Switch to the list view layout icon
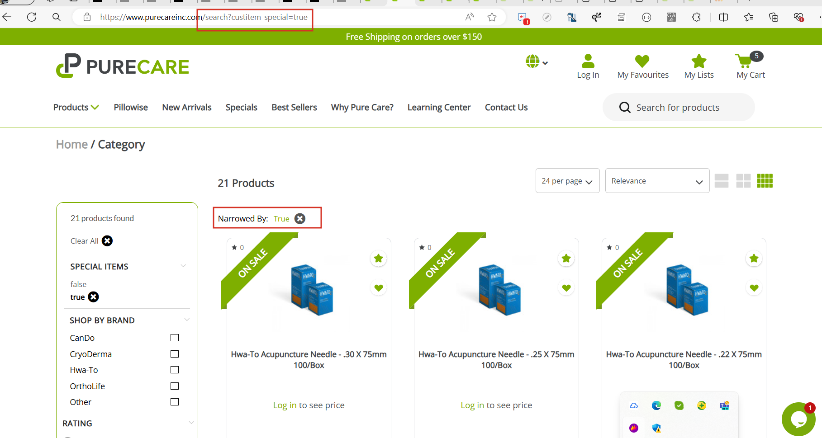The image size is (822, 438). (721, 181)
